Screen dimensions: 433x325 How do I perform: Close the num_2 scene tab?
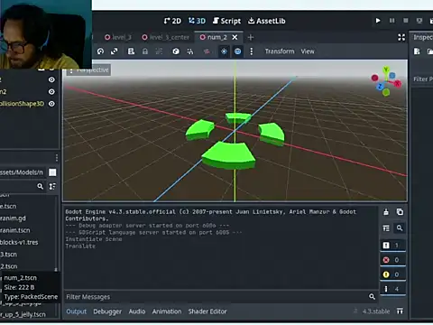[235, 37]
